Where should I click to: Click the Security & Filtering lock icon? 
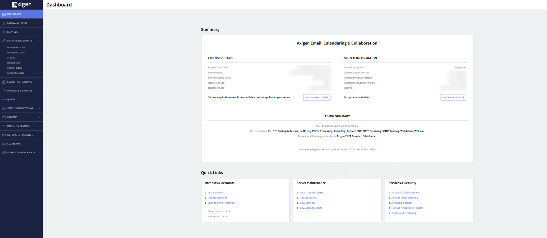click(x=4, y=82)
